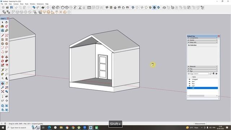The image size is (231, 130).
Task: Click the Add Tag folder icon in Tags
Action: pyautogui.click(x=192, y=74)
